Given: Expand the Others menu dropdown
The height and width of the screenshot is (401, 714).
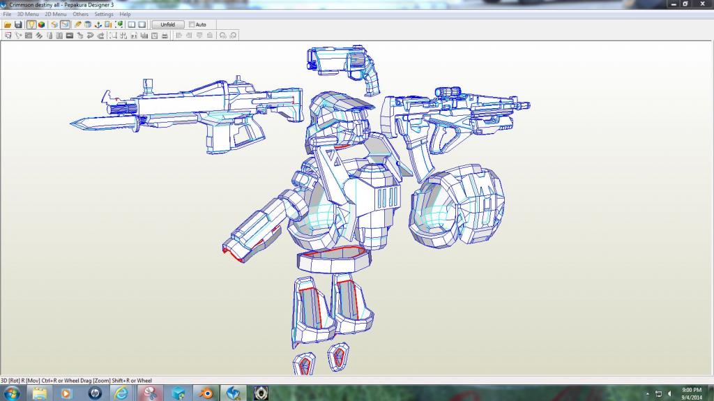Looking at the screenshot, I should click(x=81, y=14).
